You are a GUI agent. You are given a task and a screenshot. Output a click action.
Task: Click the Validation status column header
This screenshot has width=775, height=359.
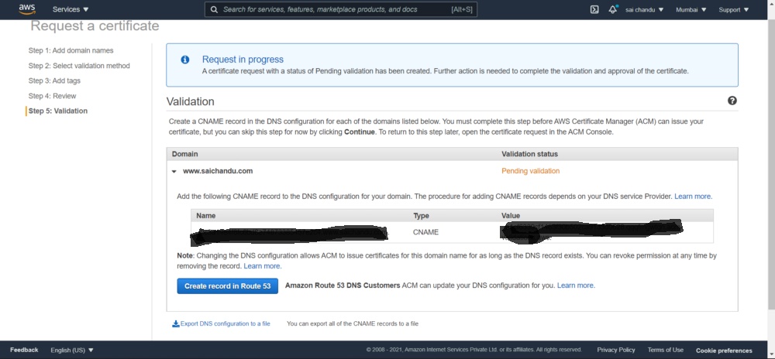click(529, 154)
